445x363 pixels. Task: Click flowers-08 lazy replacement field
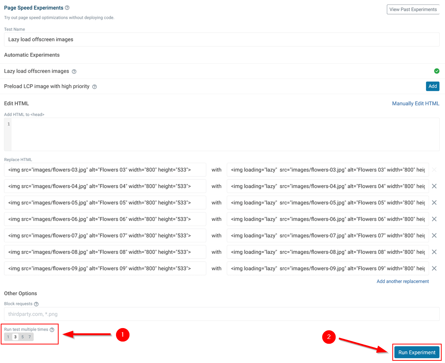click(328, 252)
